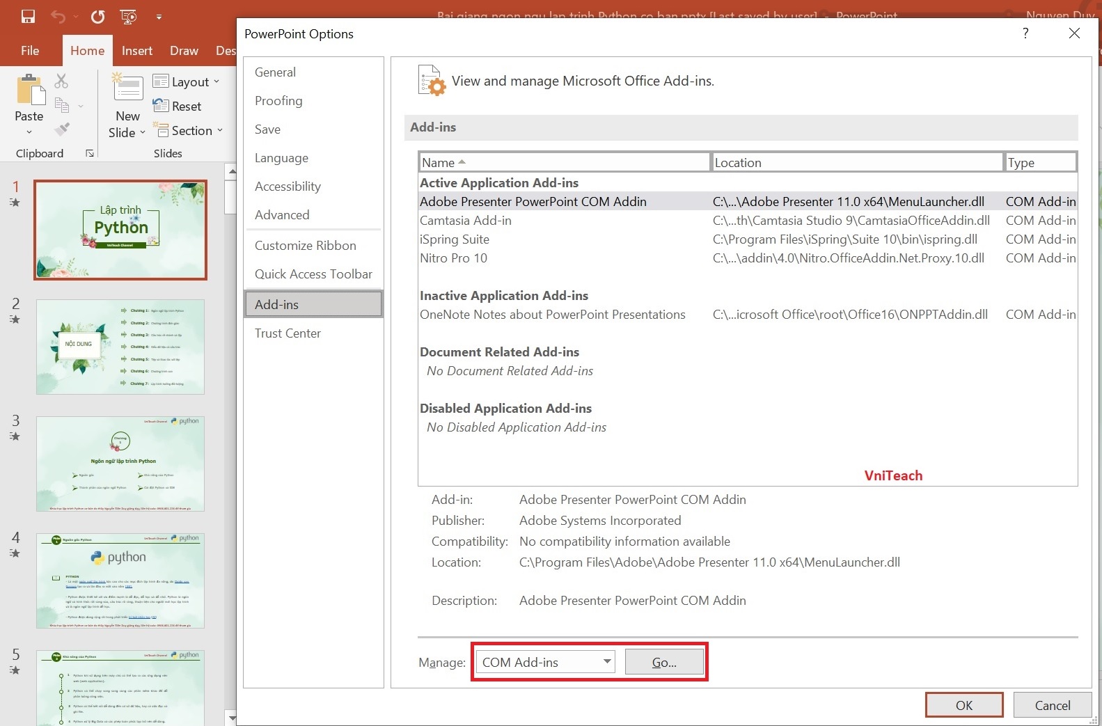Click the Undo arrow icon

pyautogui.click(x=58, y=17)
